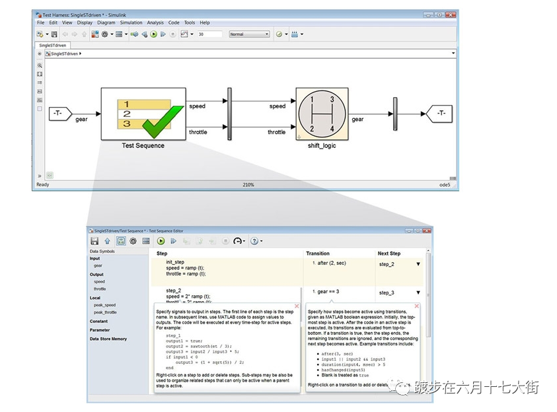The height and width of the screenshot is (412, 557).
Task: Open editor's Model Configuration gear icon
Action: pyautogui.click(x=133, y=241)
